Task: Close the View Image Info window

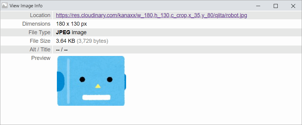Action: (293, 6)
